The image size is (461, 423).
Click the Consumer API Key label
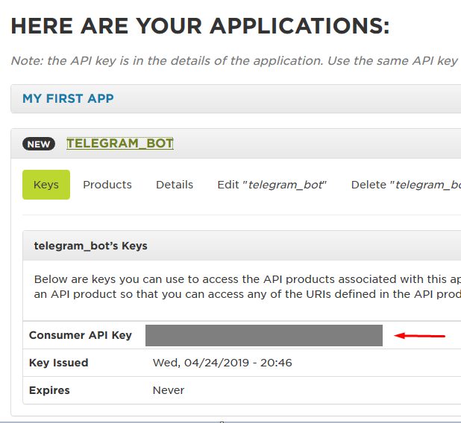pos(81,335)
